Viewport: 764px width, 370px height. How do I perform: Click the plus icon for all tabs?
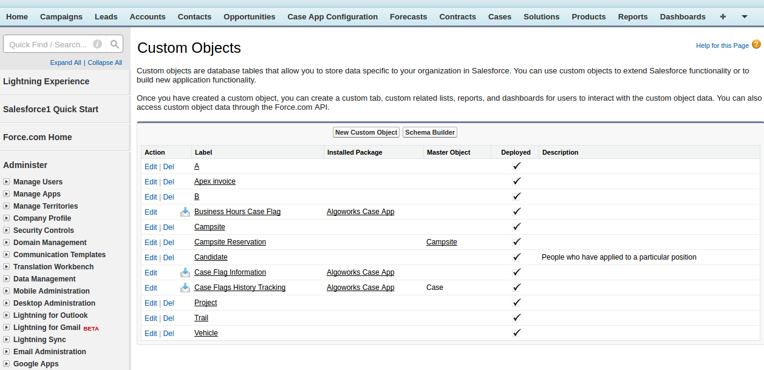[723, 17]
